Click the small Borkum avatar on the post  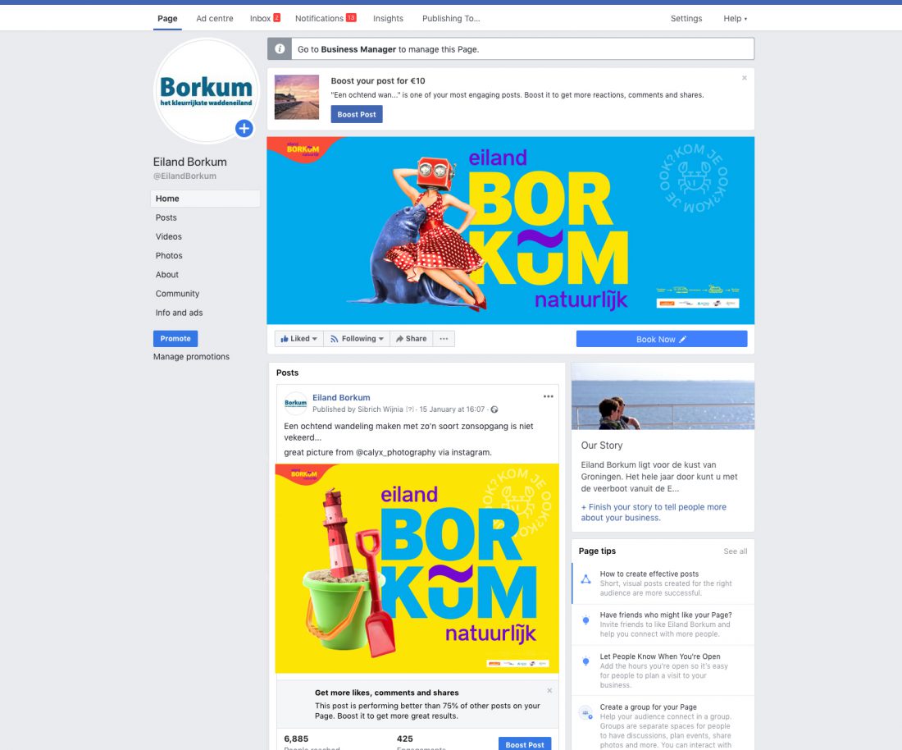(x=296, y=403)
